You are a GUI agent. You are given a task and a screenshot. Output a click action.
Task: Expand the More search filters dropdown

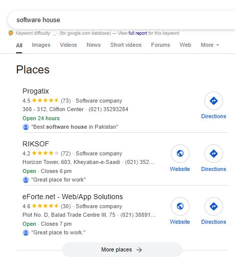coord(210,45)
